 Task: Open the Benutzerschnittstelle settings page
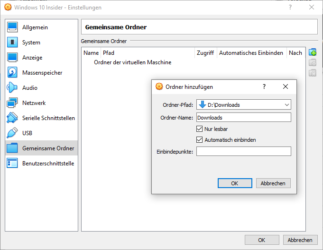click(x=47, y=164)
